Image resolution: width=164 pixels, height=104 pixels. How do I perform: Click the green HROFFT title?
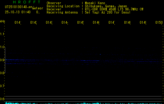[27, 2]
